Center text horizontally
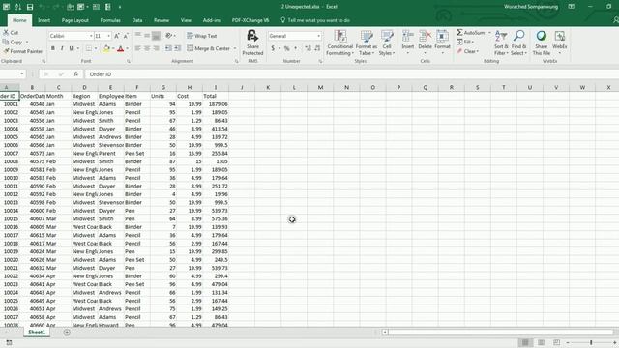Viewport: 619px width, 348px height. click(147, 48)
